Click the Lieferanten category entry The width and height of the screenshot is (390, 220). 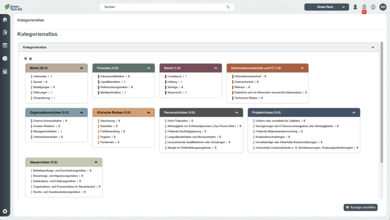(40, 76)
